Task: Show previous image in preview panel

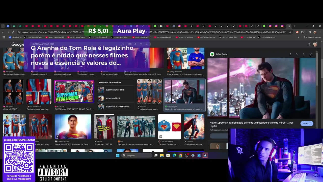Action: [290, 54]
